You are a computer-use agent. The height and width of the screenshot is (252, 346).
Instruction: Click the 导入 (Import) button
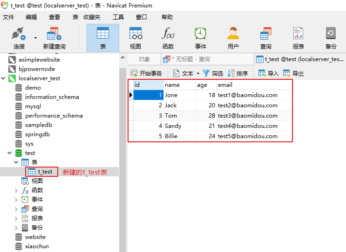(269, 73)
